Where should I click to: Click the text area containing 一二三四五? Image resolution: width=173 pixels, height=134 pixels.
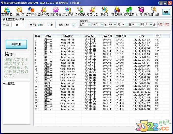click(x=17, y=103)
